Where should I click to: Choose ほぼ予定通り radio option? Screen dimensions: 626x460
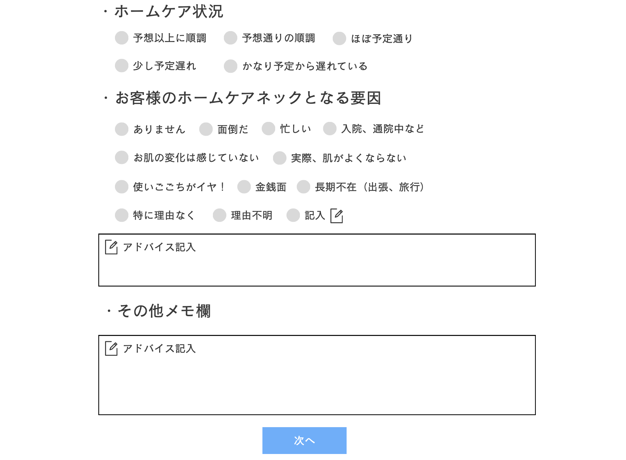coord(339,39)
